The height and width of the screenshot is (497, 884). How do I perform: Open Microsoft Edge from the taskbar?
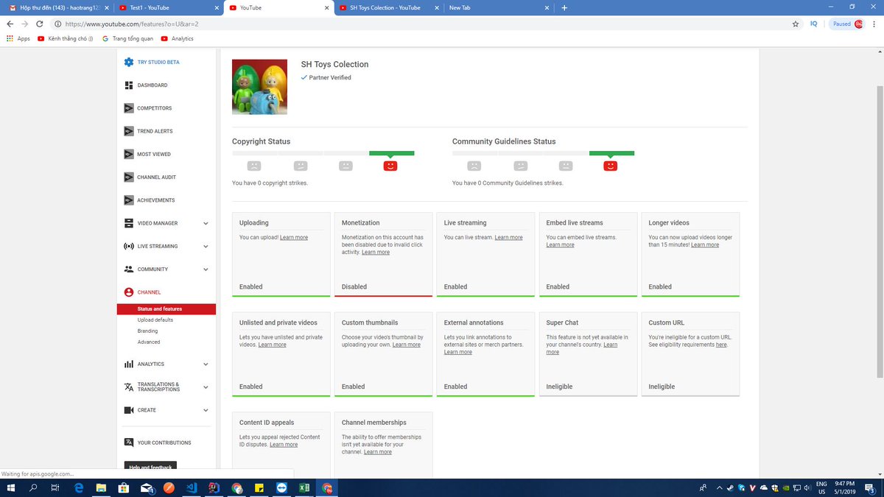point(80,487)
